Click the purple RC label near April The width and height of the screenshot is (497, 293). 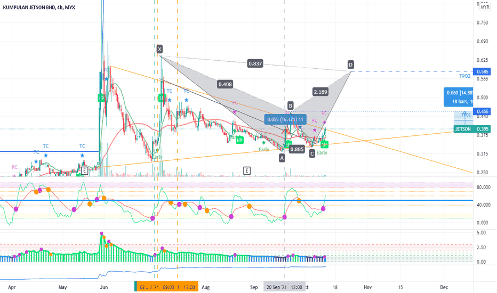pos(14,167)
